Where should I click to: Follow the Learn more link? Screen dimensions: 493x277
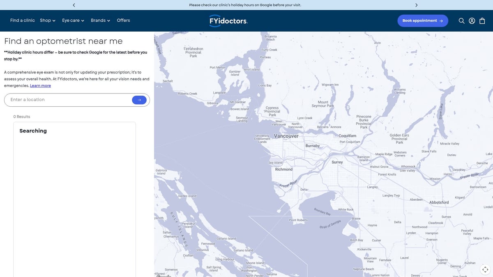click(x=40, y=86)
